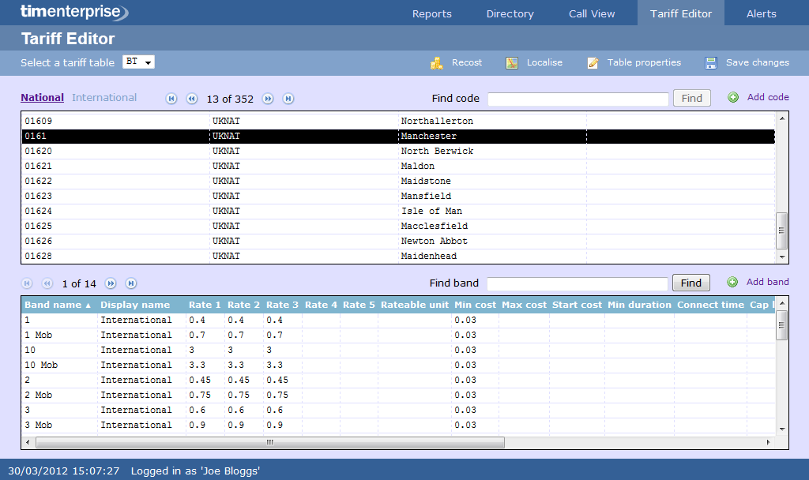Click the green Add band icon

pos(732,282)
